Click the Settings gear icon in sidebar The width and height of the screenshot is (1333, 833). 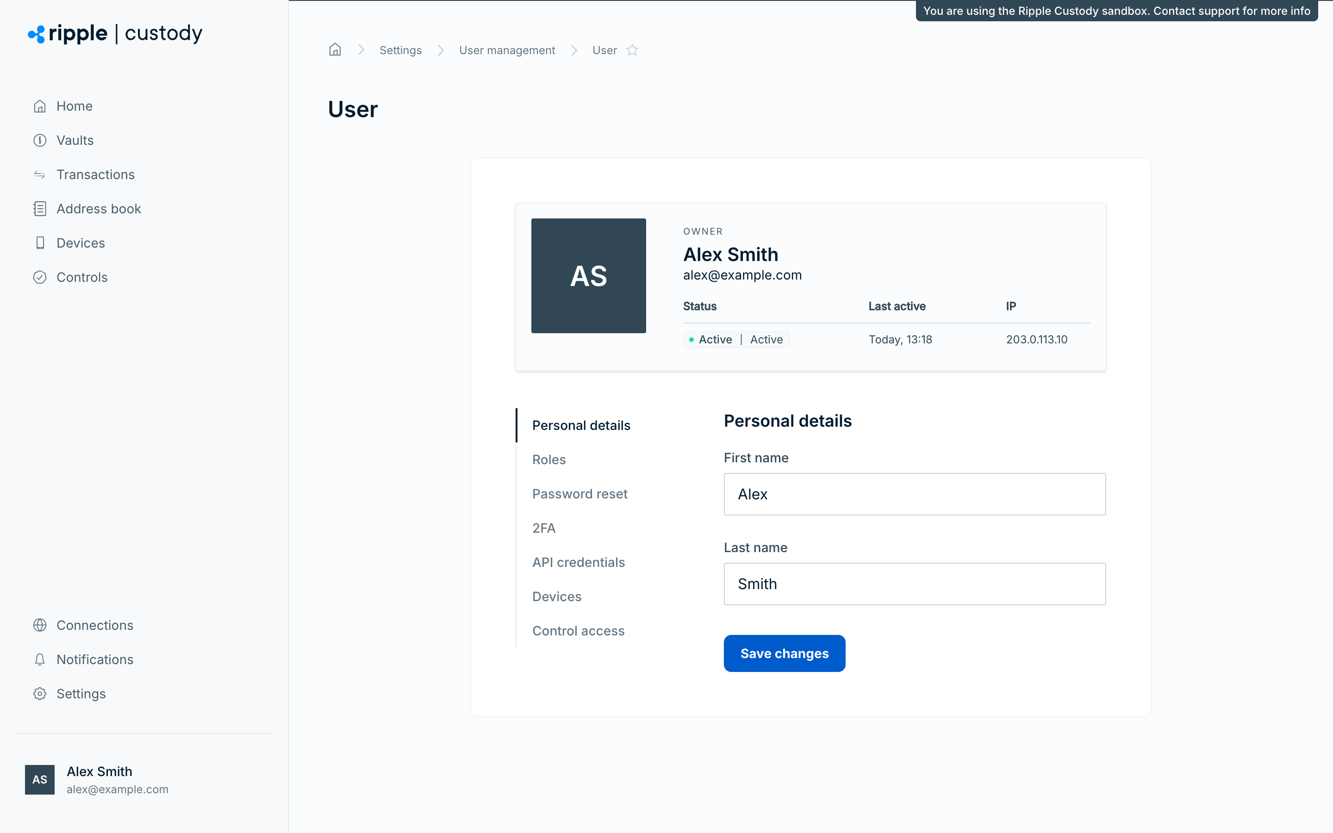(x=40, y=694)
